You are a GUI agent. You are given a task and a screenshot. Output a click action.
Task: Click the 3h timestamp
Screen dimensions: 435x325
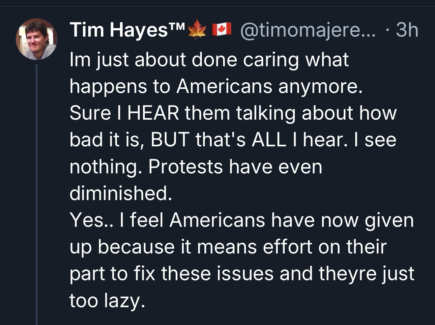click(407, 30)
